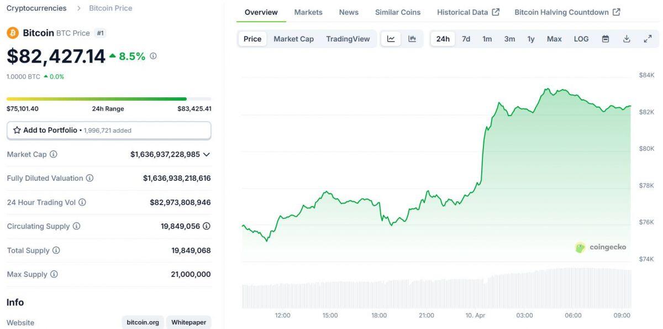Image resolution: width=663 pixels, height=329 pixels.
Task: Click Add to Portfolio button
Action: tap(109, 130)
